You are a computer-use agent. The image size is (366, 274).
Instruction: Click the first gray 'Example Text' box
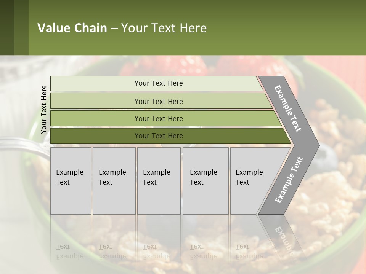71,181
